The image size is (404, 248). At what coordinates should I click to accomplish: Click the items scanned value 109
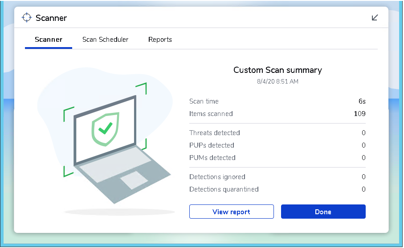coord(360,114)
